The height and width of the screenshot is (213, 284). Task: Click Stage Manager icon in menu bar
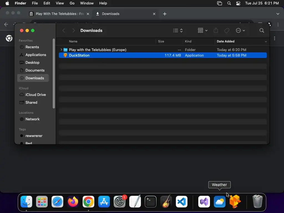pos(220,3)
